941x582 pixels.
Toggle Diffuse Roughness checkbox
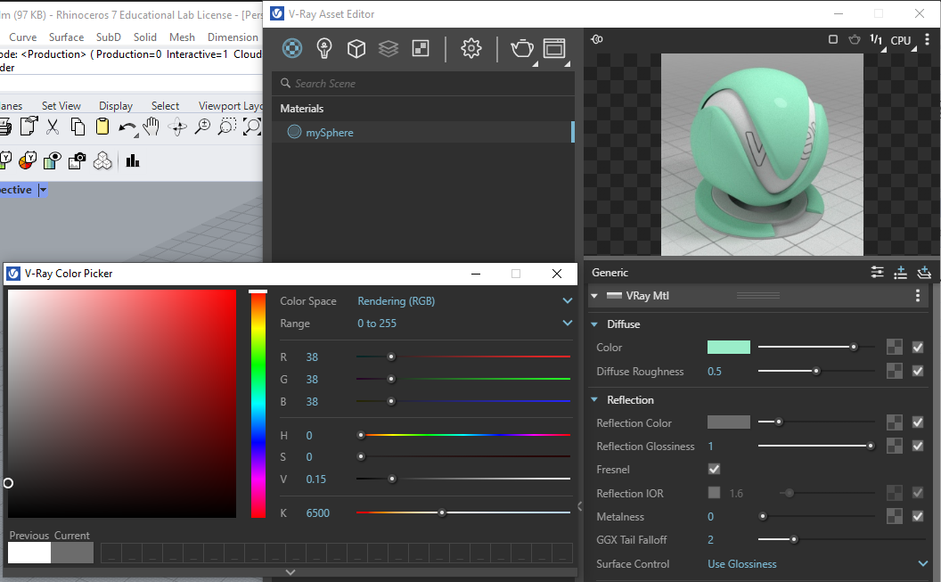tap(918, 371)
